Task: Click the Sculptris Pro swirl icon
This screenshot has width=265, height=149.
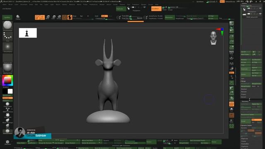Action: pos(70,17)
